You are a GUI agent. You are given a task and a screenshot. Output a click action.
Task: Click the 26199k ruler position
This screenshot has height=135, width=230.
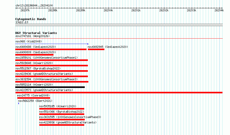tap(81, 10)
